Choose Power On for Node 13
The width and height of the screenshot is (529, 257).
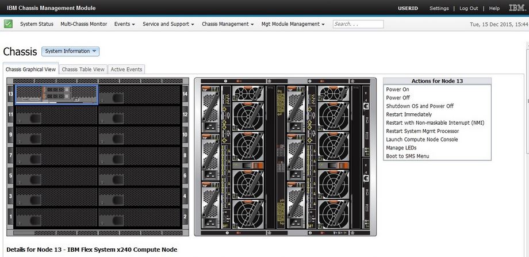pyautogui.click(x=397, y=90)
